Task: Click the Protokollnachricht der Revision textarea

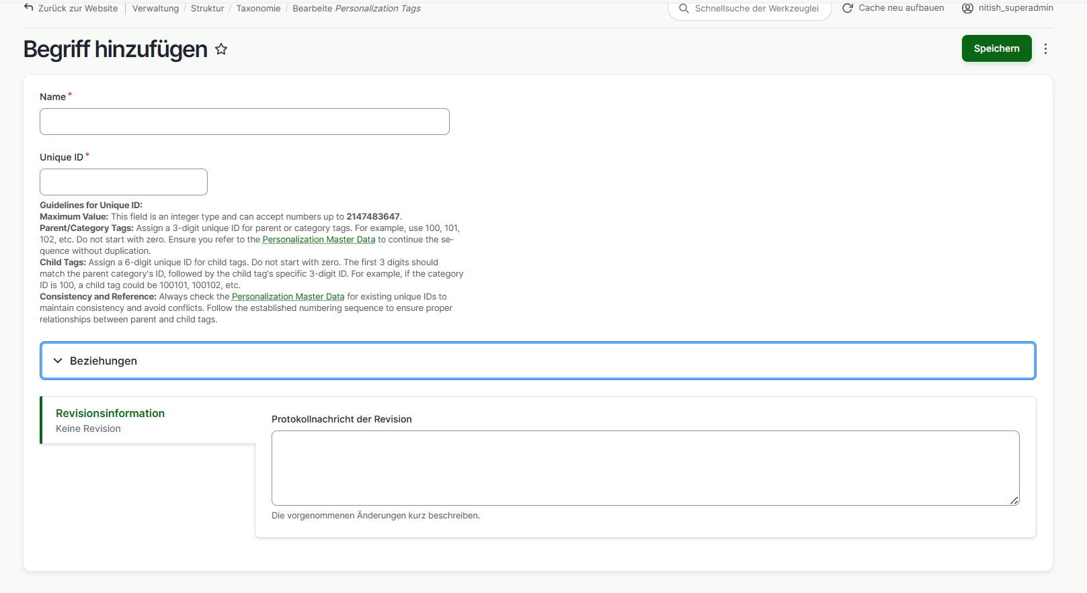Action: (x=645, y=468)
